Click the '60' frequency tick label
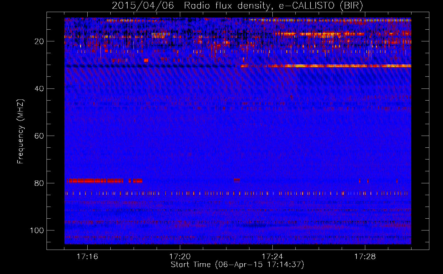Viewport: 443px width, 274px height. pos(39,136)
